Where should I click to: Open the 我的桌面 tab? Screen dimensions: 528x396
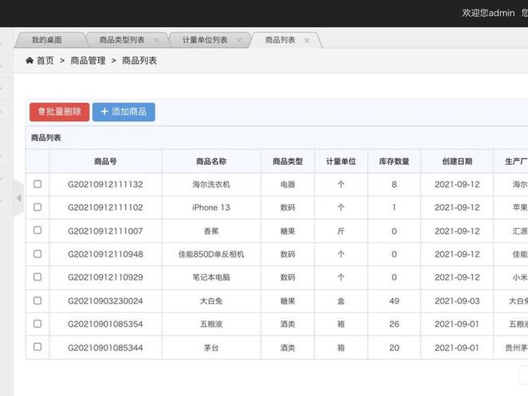tap(47, 40)
